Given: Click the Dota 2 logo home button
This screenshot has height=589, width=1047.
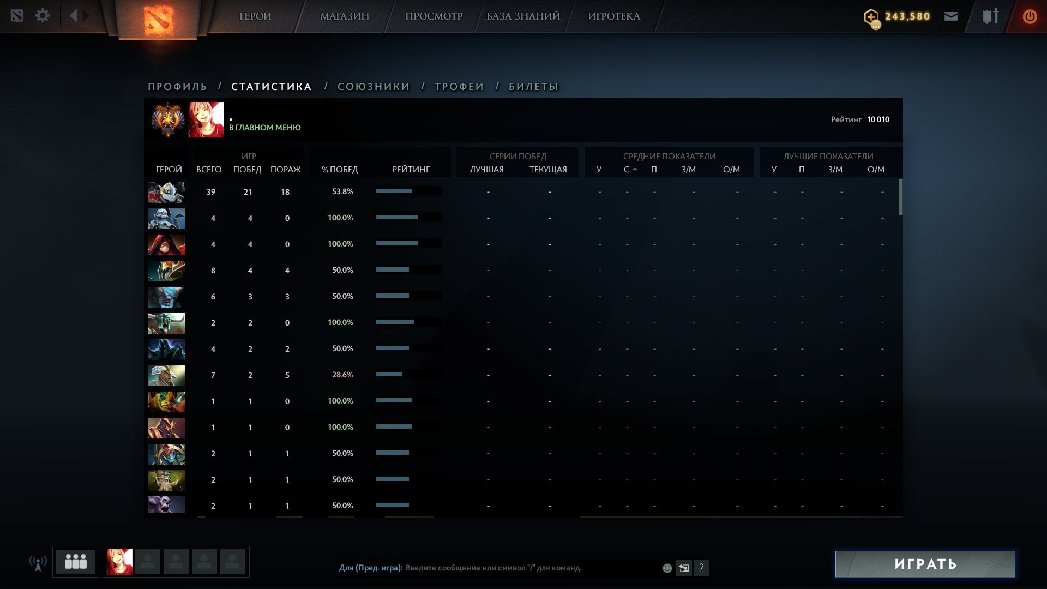Looking at the screenshot, I should [x=158, y=19].
